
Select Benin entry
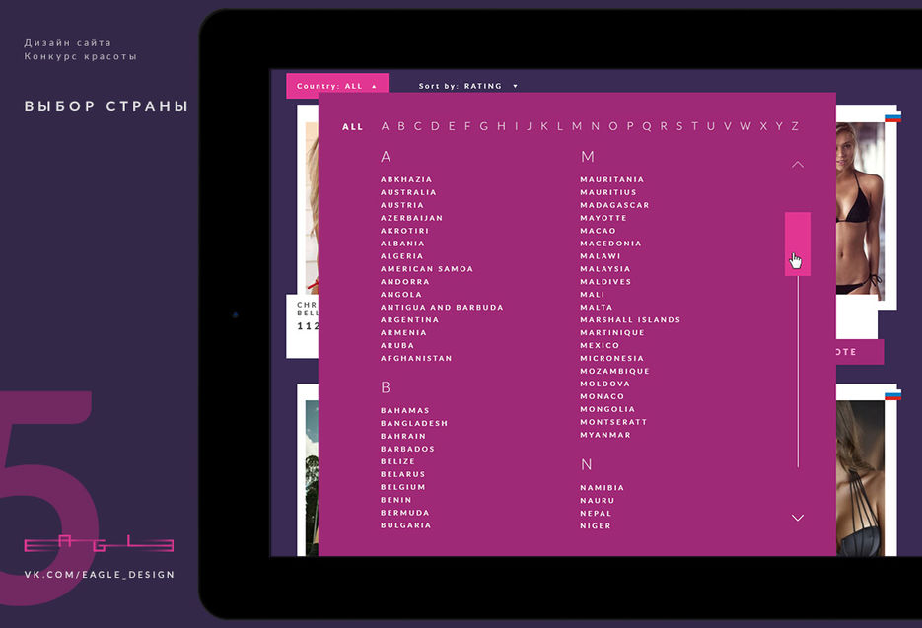(x=396, y=500)
